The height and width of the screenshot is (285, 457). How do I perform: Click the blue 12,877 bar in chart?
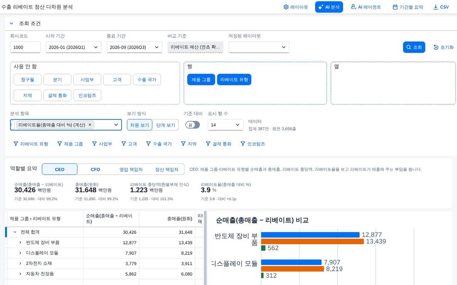pyautogui.click(x=310, y=235)
